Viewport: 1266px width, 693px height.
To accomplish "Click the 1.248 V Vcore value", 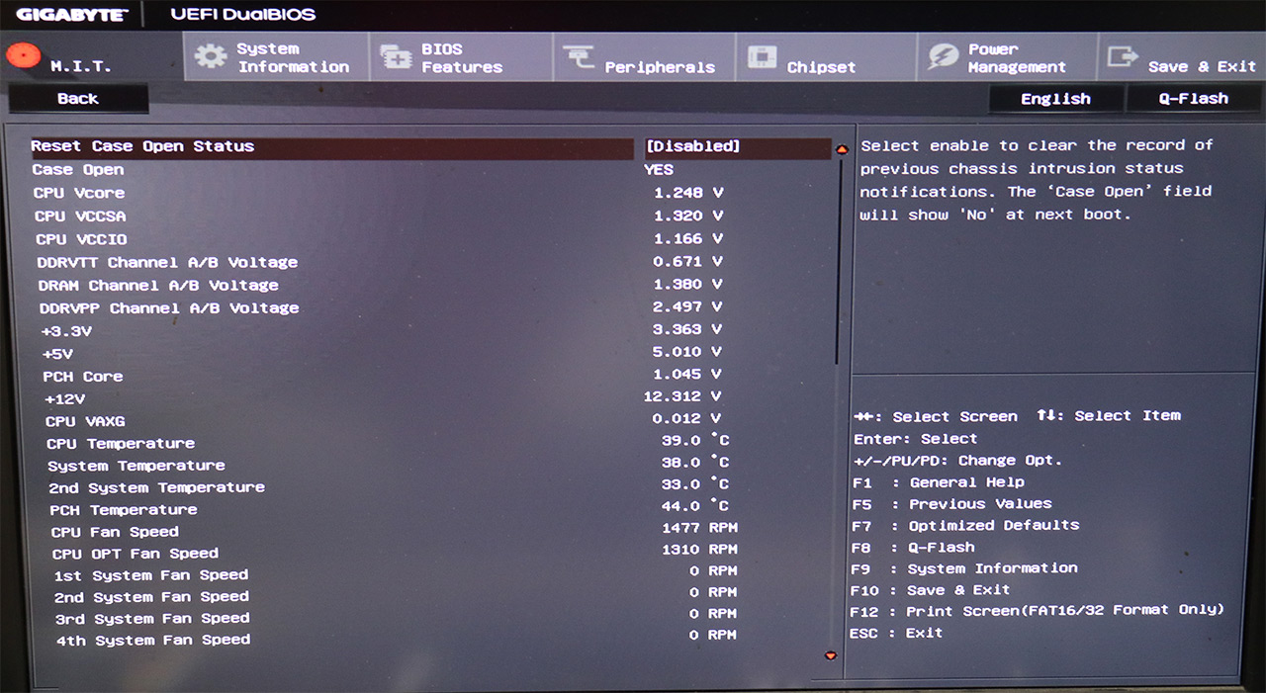I will [688, 192].
